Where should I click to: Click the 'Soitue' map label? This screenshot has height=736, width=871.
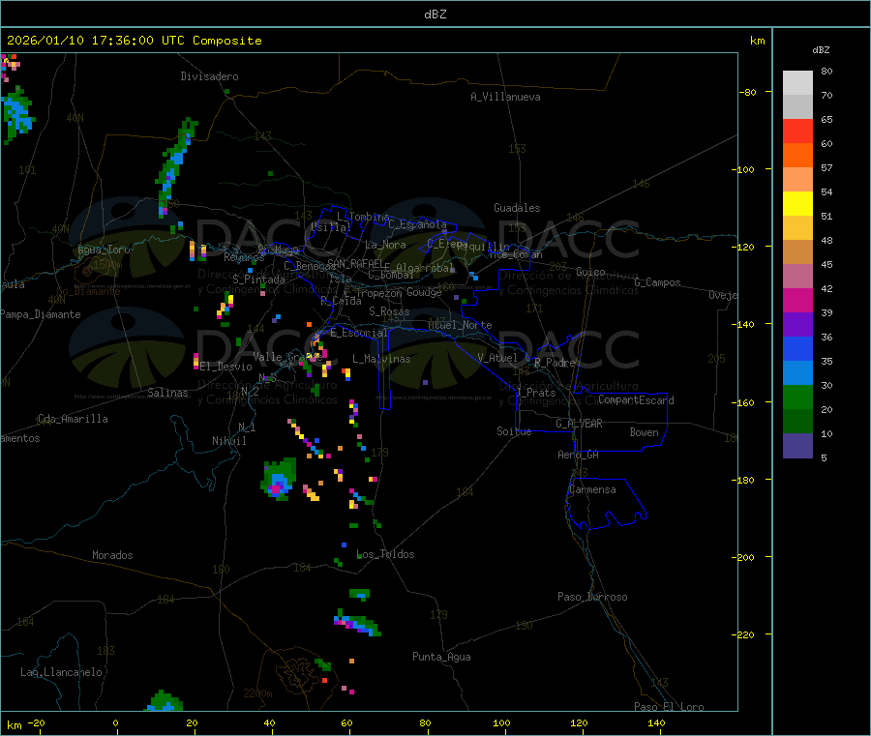[x=514, y=431]
